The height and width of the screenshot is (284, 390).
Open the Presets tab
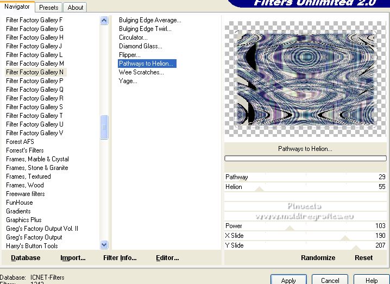coord(49,8)
